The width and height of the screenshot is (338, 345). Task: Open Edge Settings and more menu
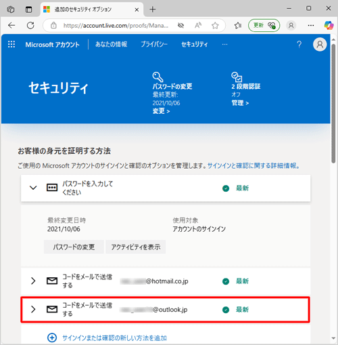pos(311,25)
